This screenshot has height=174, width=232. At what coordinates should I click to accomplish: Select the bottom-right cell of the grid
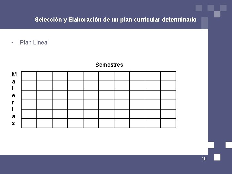pyautogui.click(x=168, y=123)
